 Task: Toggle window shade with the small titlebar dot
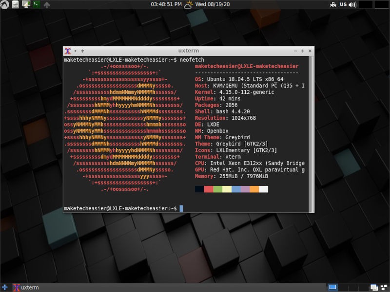click(76, 51)
